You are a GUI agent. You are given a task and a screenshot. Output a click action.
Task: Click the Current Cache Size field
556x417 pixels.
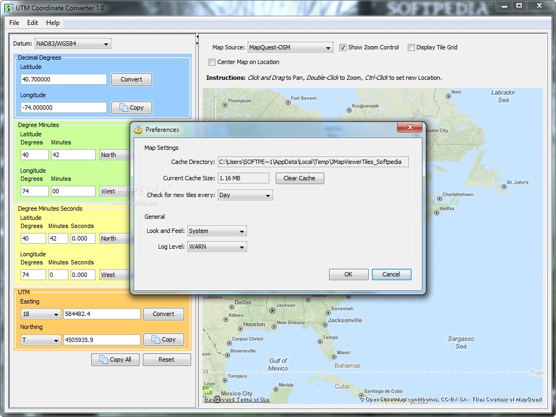[243, 178]
